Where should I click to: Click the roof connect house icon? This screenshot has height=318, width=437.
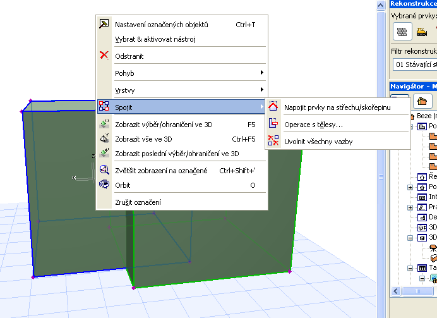pyautogui.click(x=273, y=106)
